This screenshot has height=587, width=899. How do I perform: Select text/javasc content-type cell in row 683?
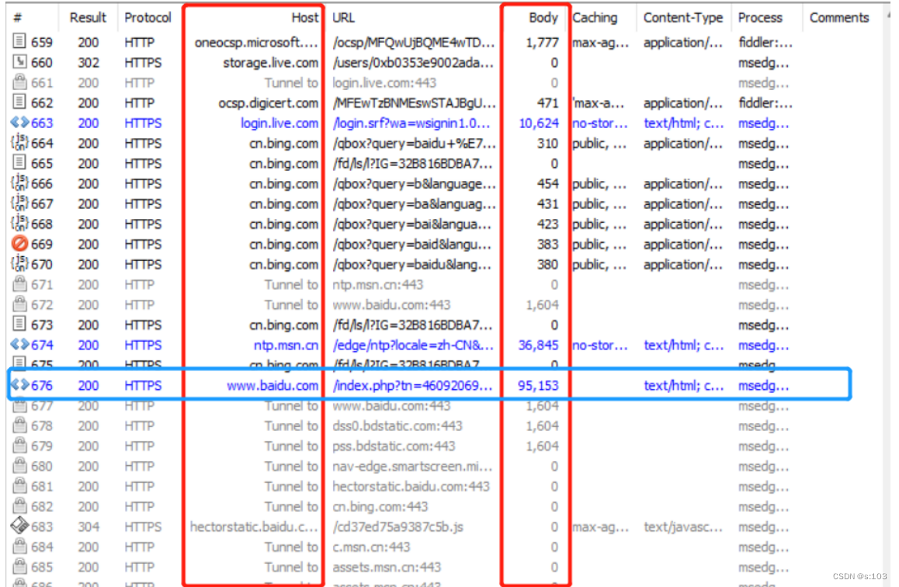tap(683, 526)
